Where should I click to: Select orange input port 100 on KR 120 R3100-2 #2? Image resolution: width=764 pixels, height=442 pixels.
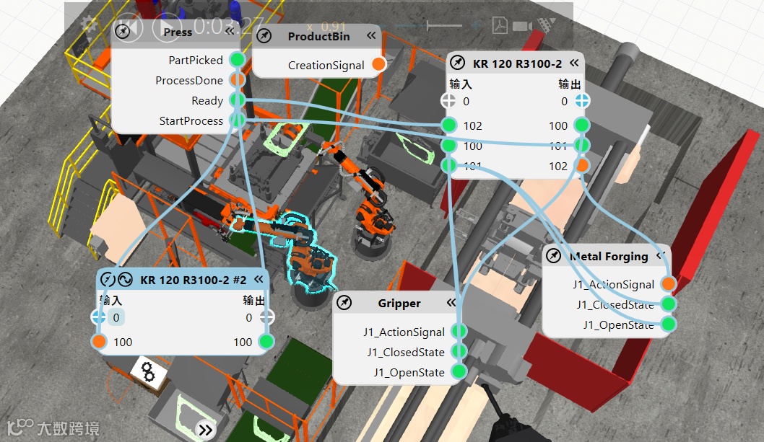(x=99, y=342)
